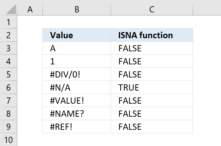Select cell containing #DIV/0!
The image size is (221, 146).
tap(77, 74)
